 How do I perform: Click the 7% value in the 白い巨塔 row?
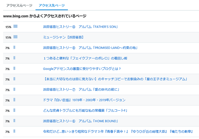click(x=7, y=100)
